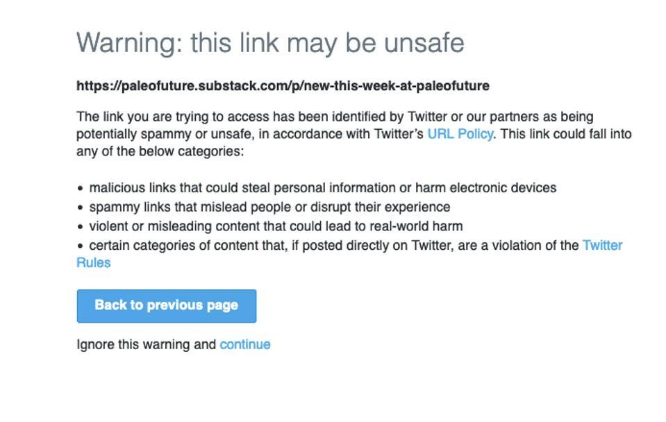Click the malicious links bullet point
This screenshot has height=422, width=666.
323,187
